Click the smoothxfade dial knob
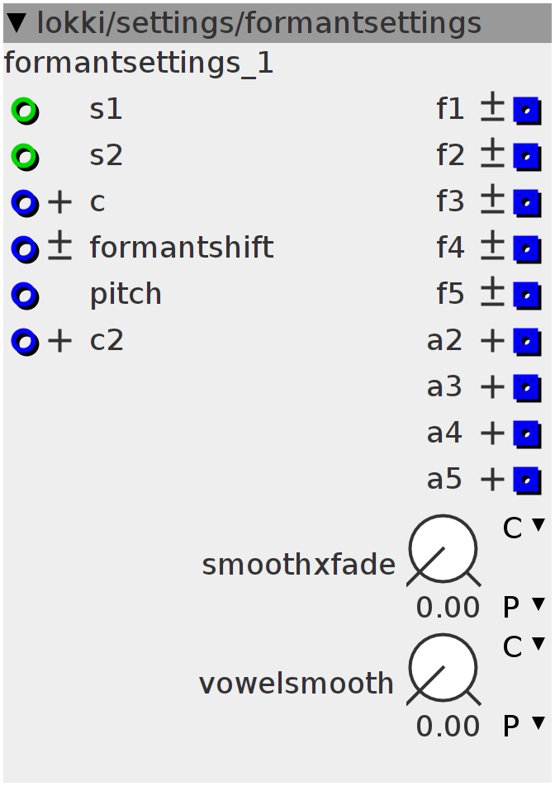 (x=444, y=550)
